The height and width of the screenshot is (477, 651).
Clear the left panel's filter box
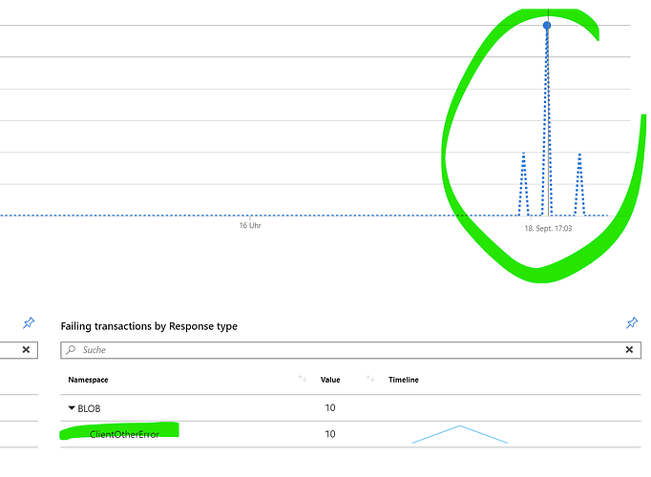(26, 350)
